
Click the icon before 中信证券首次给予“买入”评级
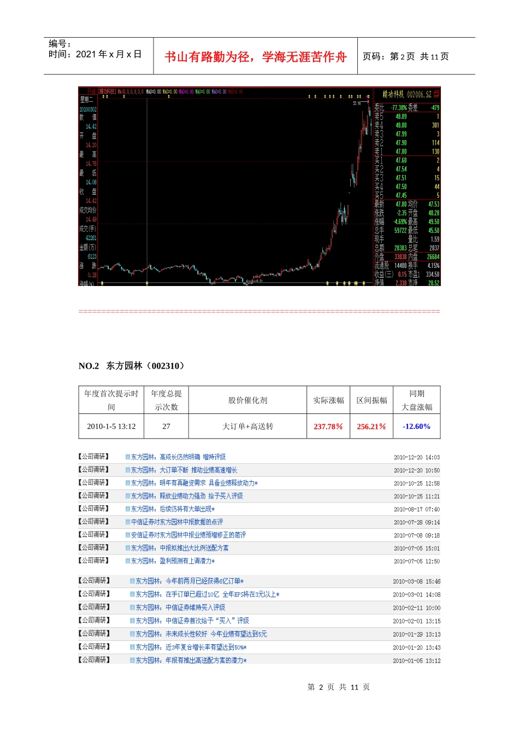(x=132, y=621)
